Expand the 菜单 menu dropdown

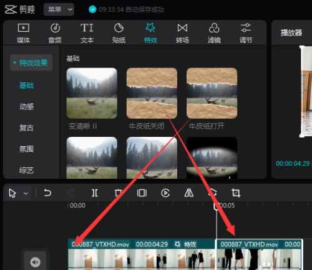click(59, 9)
